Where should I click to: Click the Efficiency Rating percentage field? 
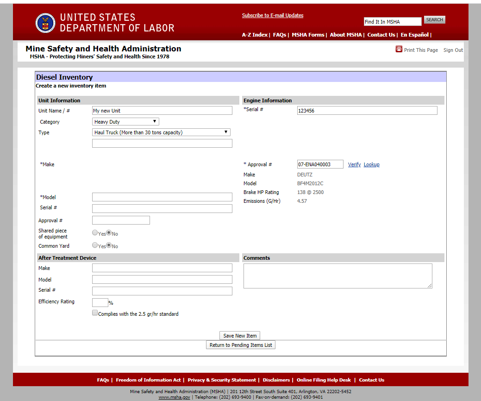click(100, 302)
